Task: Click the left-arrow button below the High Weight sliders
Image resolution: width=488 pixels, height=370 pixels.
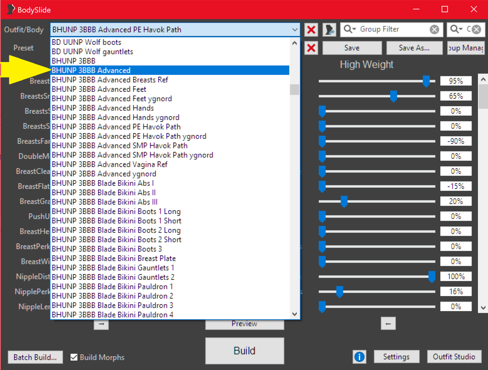Action: coord(388,324)
